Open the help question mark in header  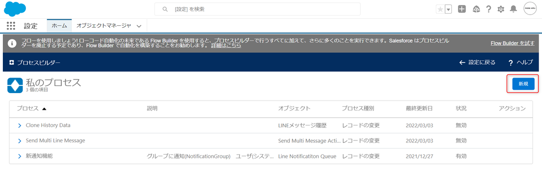click(x=489, y=9)
